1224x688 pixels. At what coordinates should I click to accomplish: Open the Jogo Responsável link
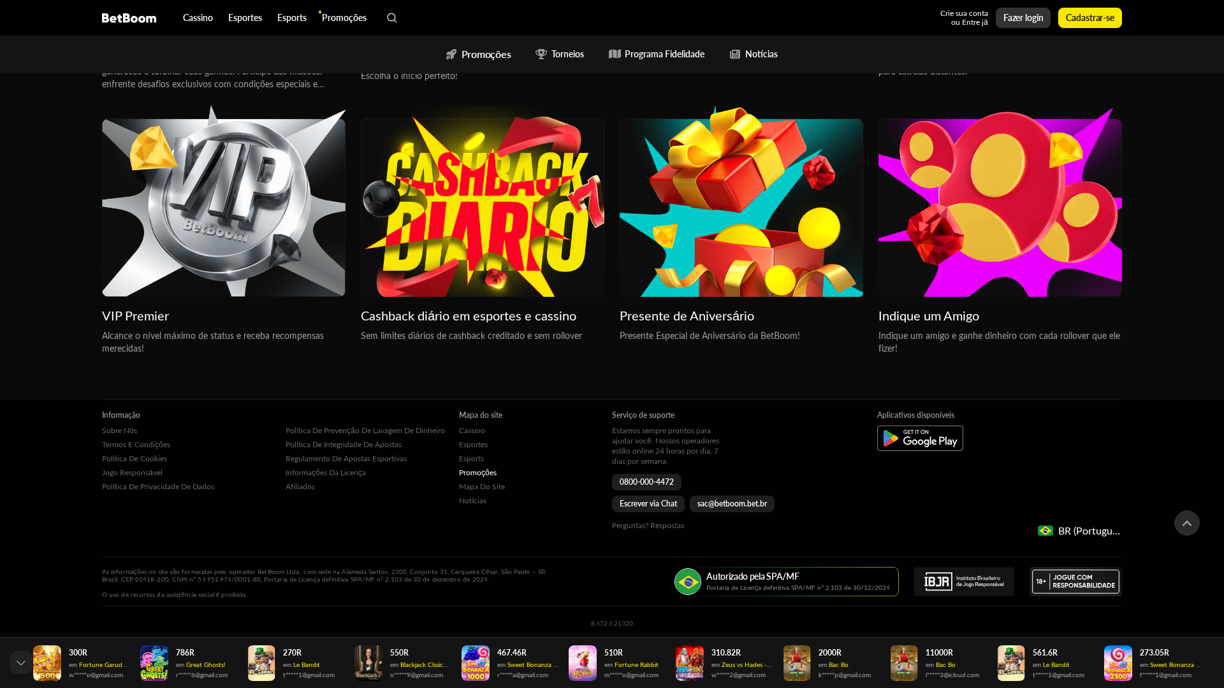(132, 473)
